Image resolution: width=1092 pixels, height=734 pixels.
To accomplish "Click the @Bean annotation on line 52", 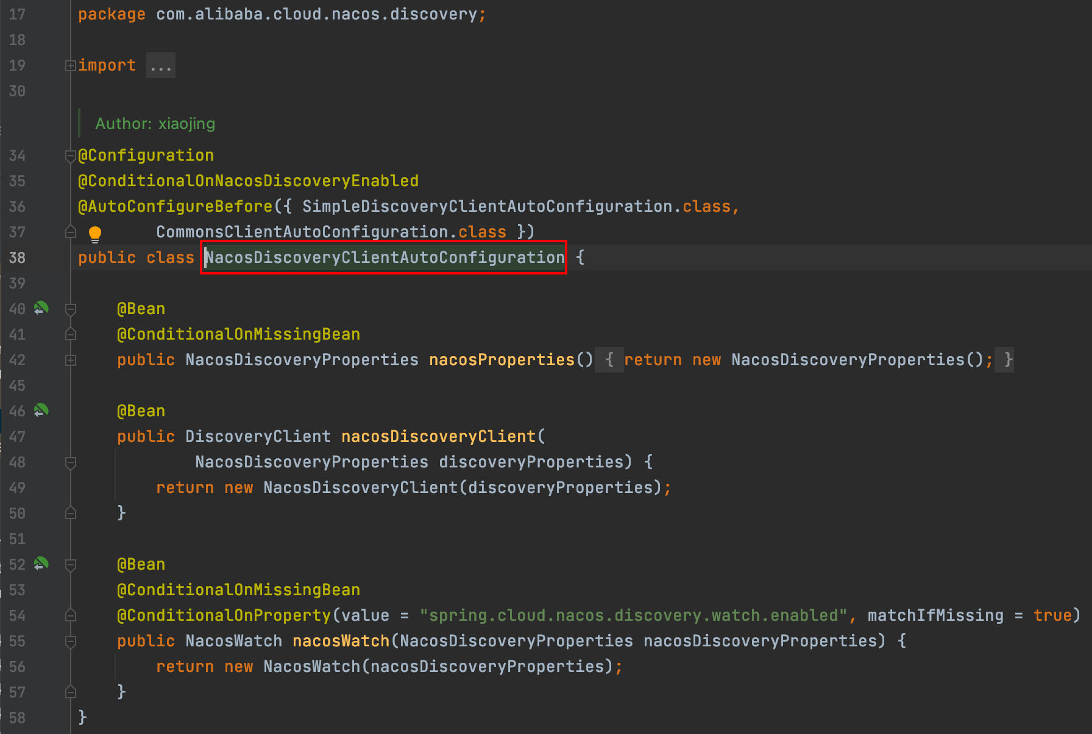I will (141, 564).
